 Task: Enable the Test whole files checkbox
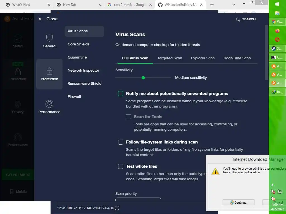pyautogui.click(x=121, y=166)
